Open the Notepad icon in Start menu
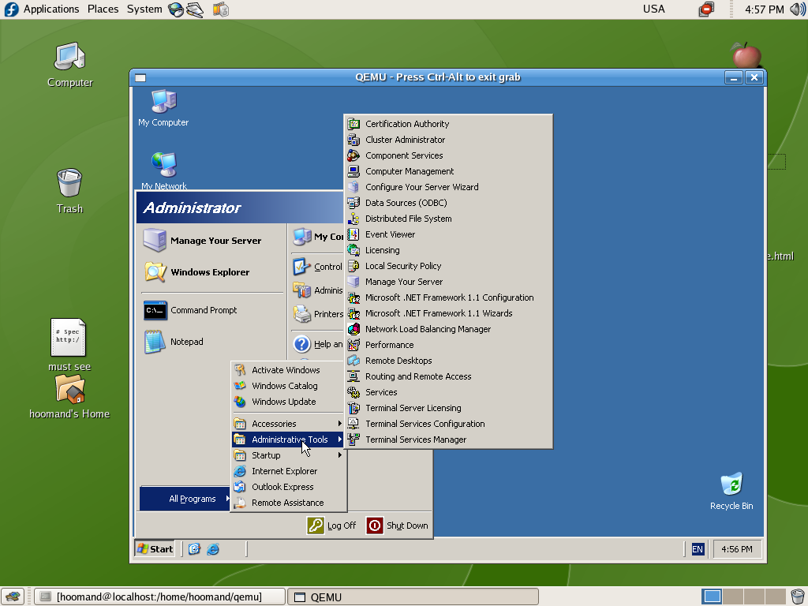Viewport: 808px width, 606px height. coord(155,342)
